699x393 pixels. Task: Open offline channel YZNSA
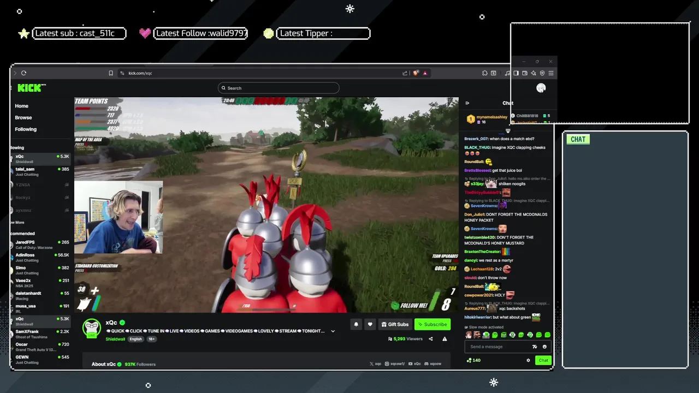point(41,184)
